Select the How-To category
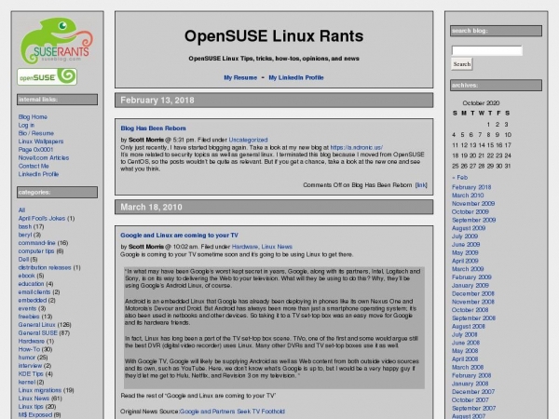The image size is (559, 419). [x=29, y=349]
